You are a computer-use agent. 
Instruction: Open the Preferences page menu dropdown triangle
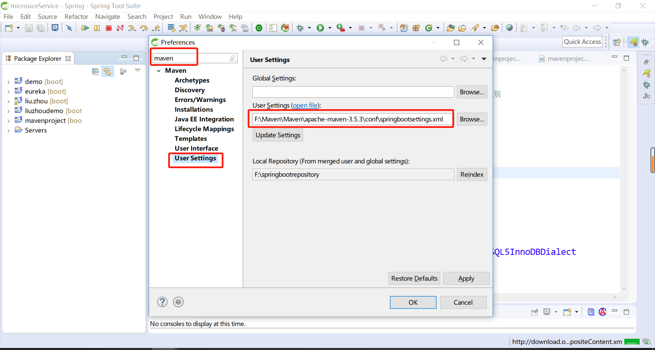click(x=484, y=59)
